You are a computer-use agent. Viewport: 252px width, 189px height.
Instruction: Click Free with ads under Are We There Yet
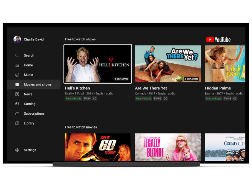tap(144, 99)
